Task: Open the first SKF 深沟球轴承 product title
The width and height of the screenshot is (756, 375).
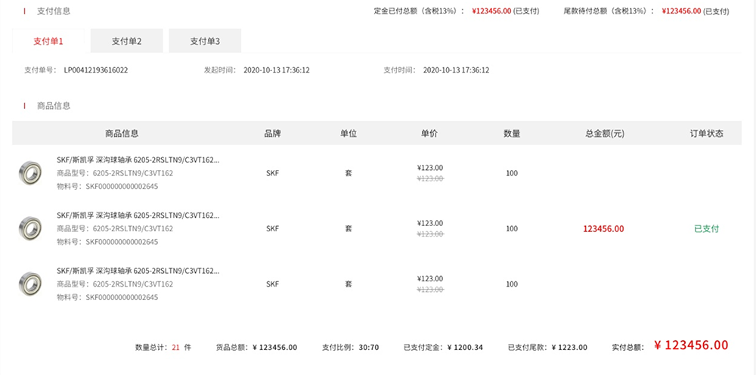Action: pyautogui.click(x=138, y=160)
